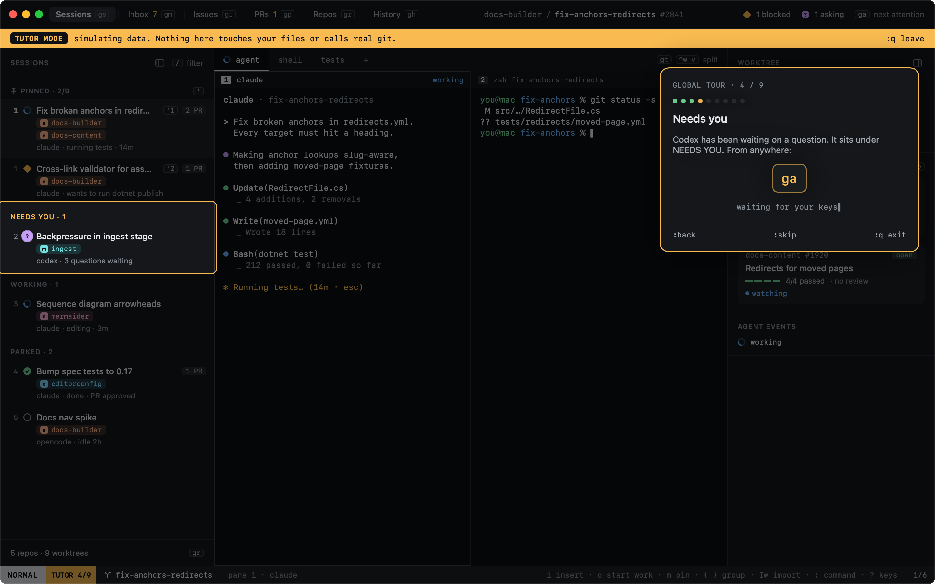Screen dimensions: 935x584
Task: Open the Issues tab in top bar
Action: tap(214, 14)
